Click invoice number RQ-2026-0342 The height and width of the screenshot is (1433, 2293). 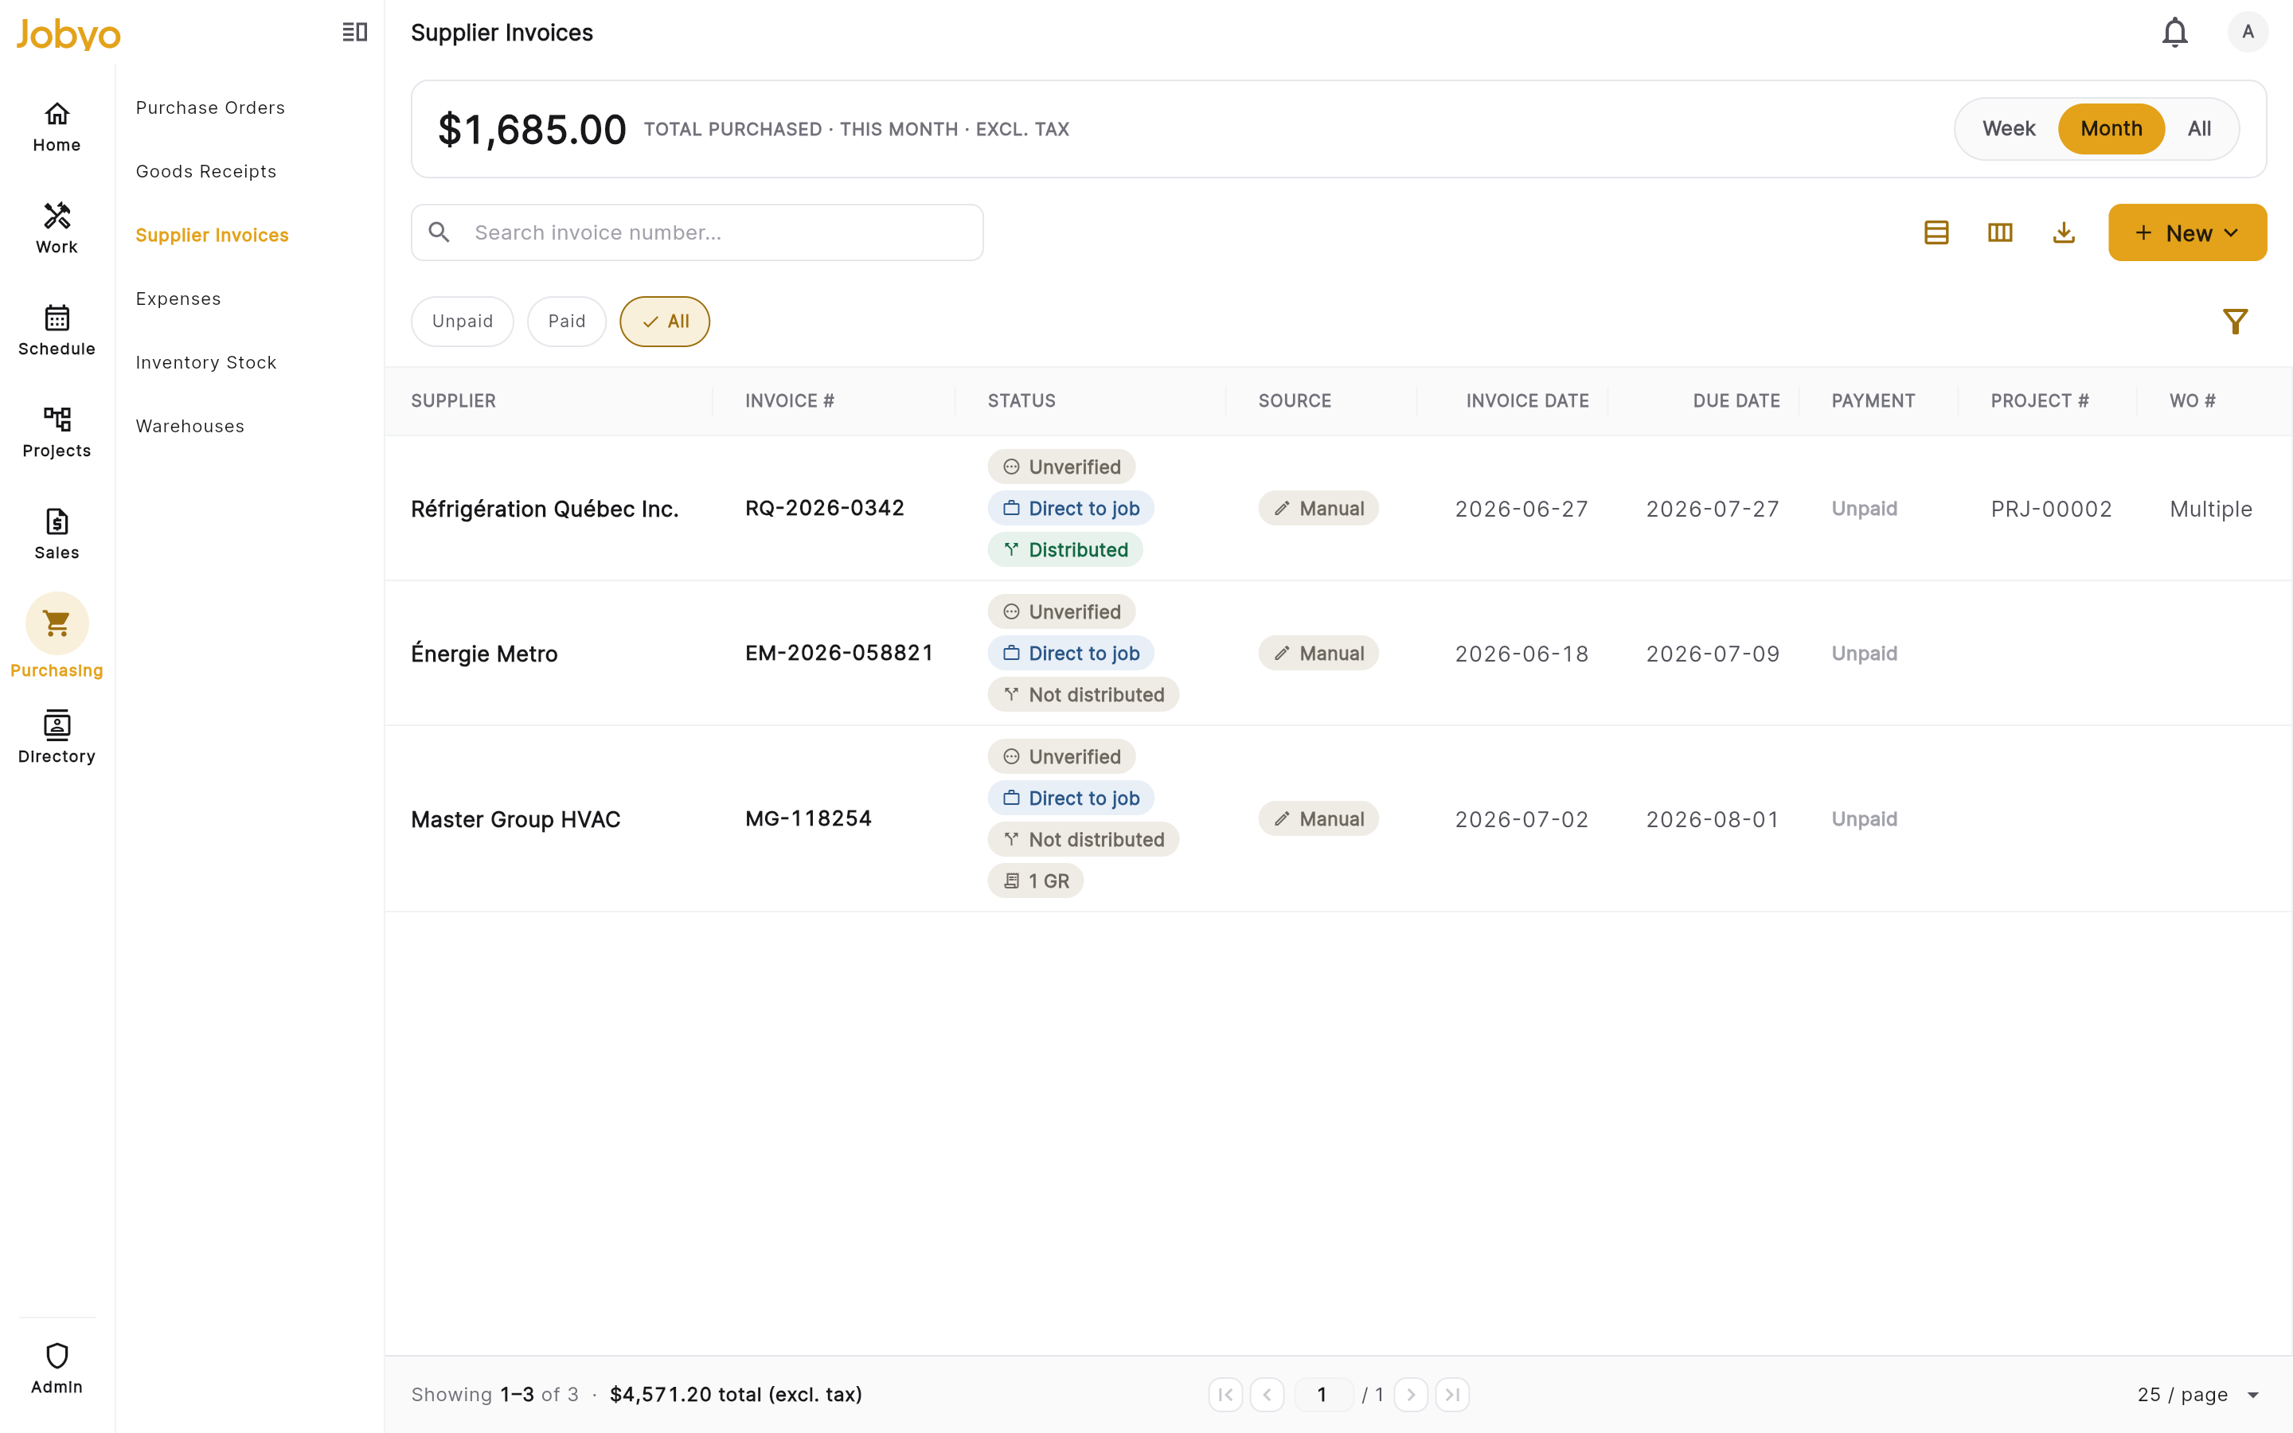tap(824, 508)
